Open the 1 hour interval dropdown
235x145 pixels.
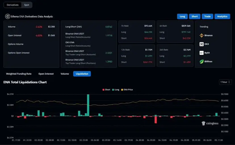(x=225, y=82)
